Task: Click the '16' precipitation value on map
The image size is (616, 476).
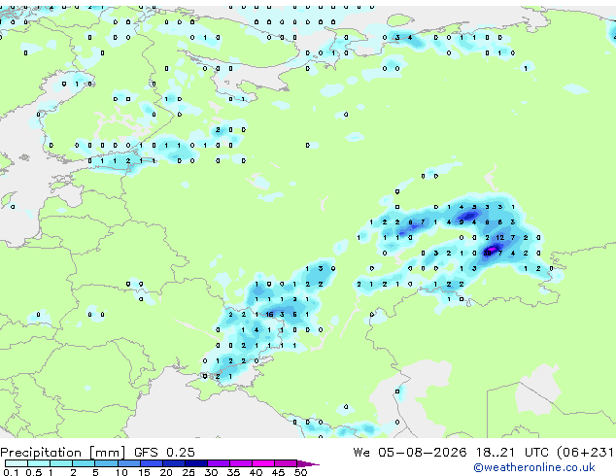Action: (x=269, y=314)
